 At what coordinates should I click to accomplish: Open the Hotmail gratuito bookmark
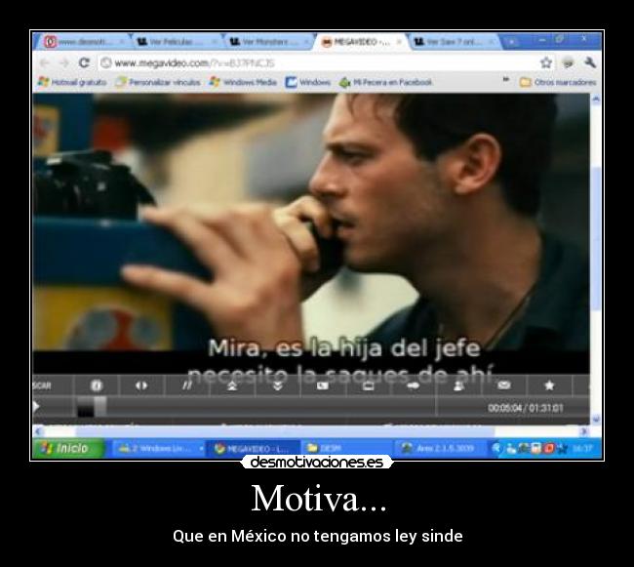72,82
